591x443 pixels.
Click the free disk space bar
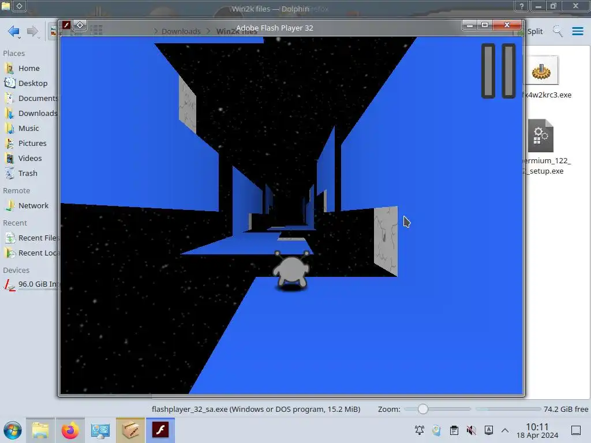508,409
